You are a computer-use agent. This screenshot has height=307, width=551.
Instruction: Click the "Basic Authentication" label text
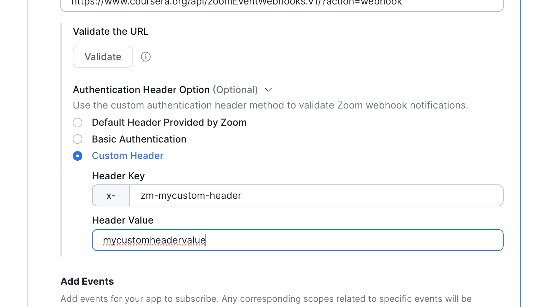(139, 139)
